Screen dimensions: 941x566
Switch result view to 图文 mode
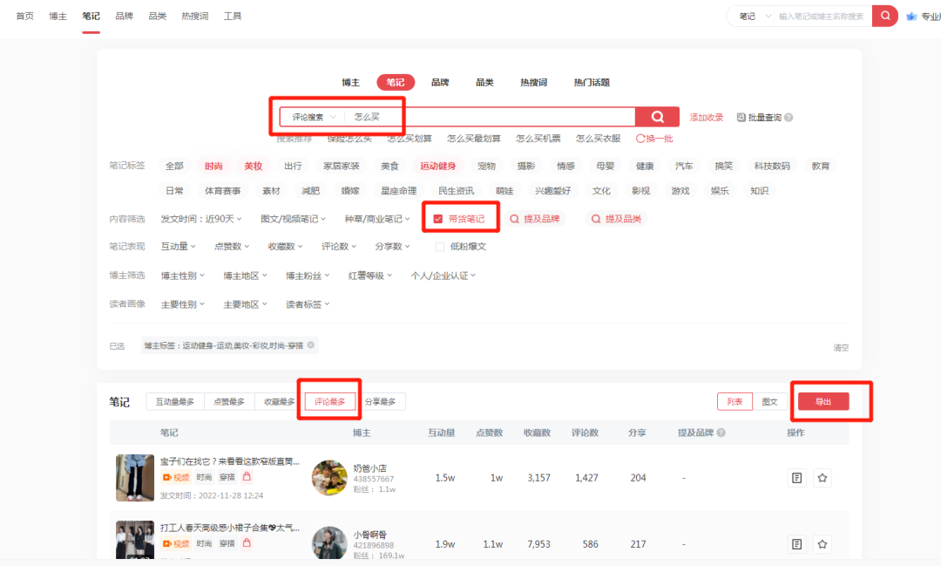click(768, 401)
